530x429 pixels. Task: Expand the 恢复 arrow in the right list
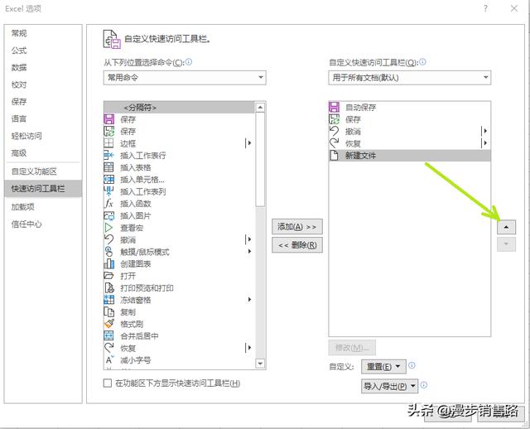pyautogui.click(x=484, y=143)
